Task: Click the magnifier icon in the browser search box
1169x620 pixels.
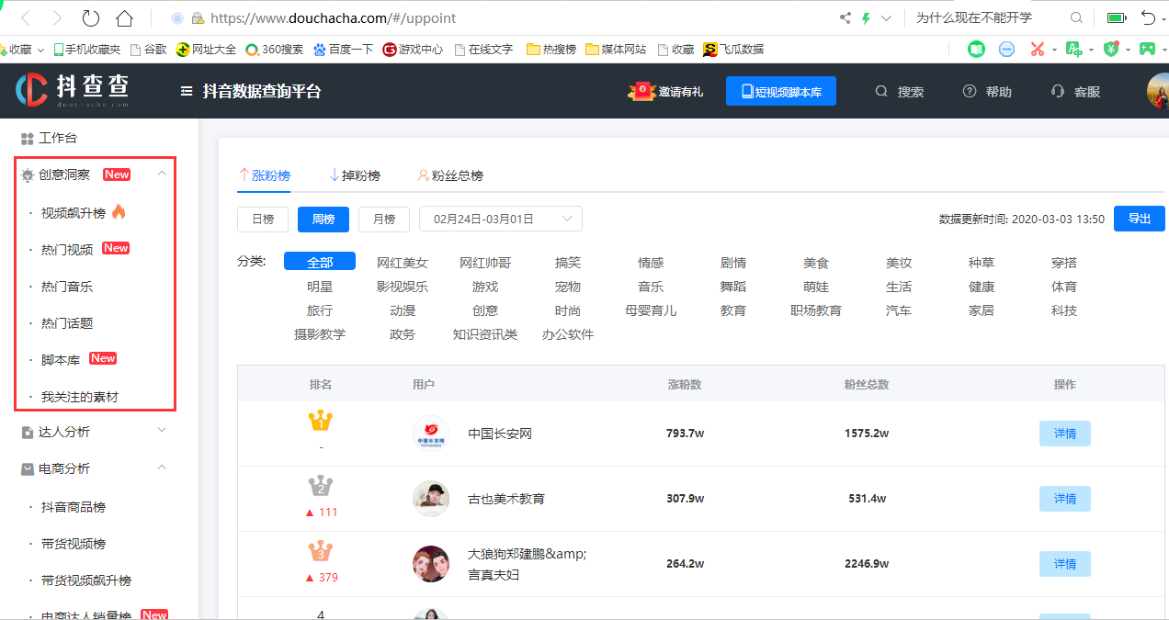Action: [1076, 18]
